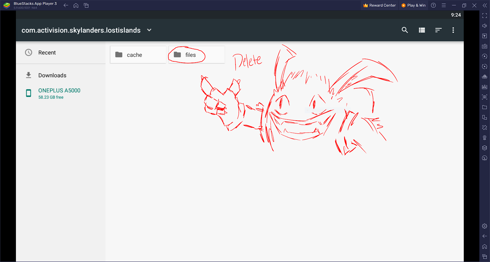
Task: Select ONEPLUS A5000 storage
Action: coord(61,93)
